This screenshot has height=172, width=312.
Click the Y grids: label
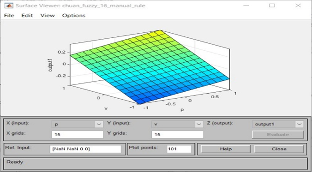tap(117, 133)
